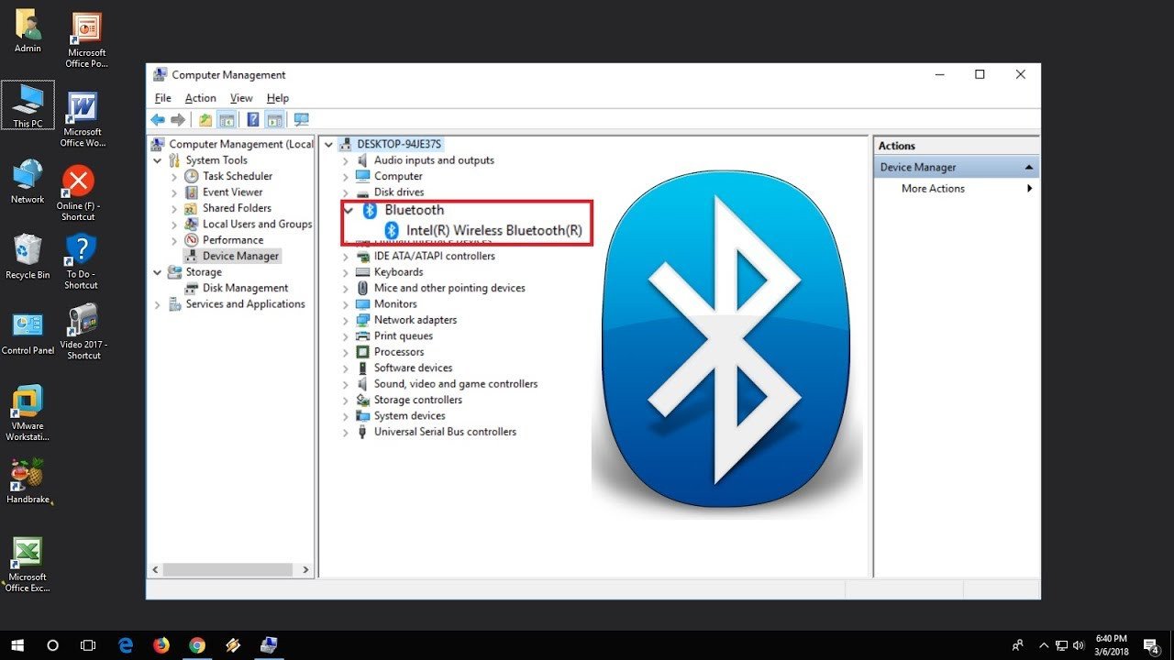
Task: Collapse the Bluetooth device category
Action: point(347,209)
